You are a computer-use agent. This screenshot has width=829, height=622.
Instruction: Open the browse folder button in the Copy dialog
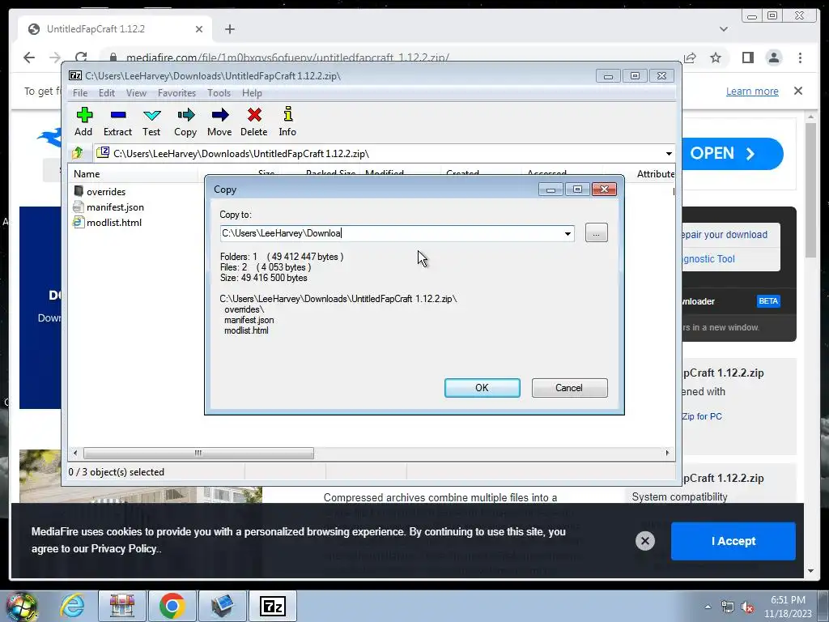point(597,233)
